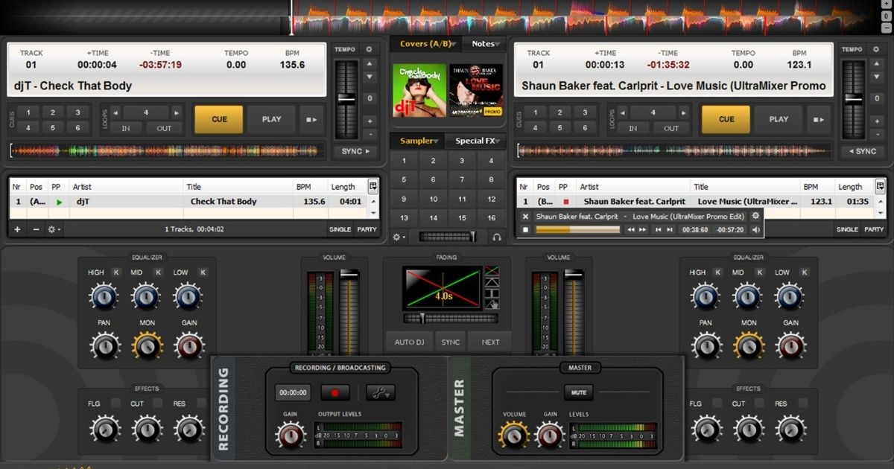Click the red record button in Recording panel
The height and width of the screenshot is (469, 894).
(335, 392)
